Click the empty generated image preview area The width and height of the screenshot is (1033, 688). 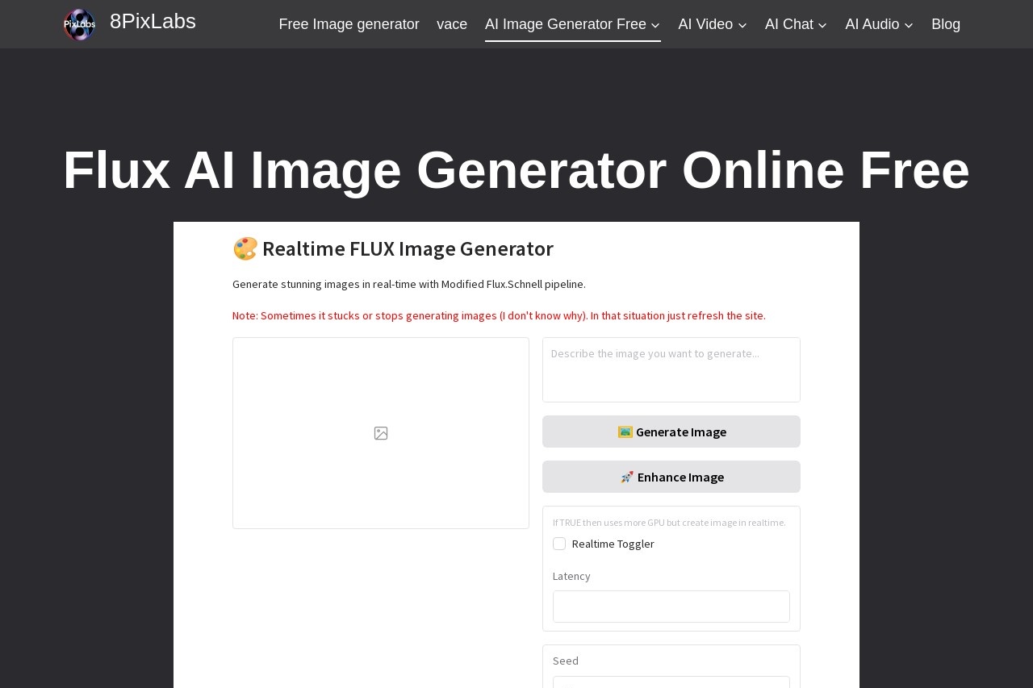click(381, 433)
